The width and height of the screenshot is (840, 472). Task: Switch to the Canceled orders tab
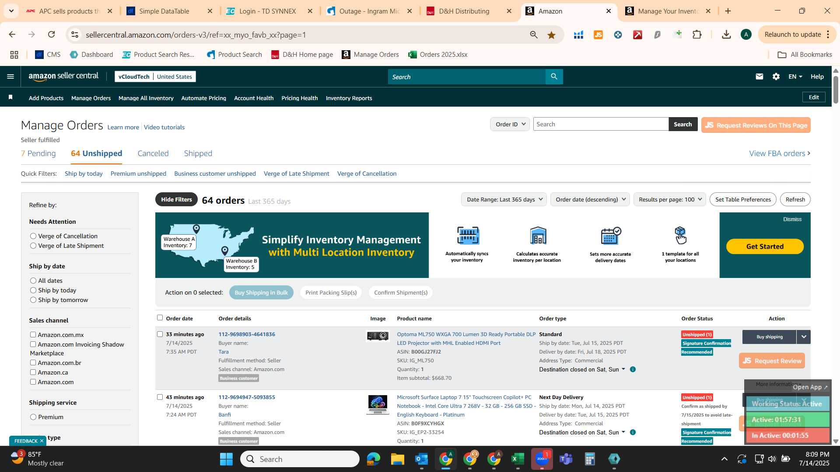click(153, 153)
